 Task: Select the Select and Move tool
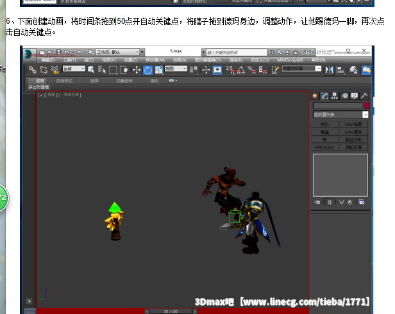click(x=137, y=70)
